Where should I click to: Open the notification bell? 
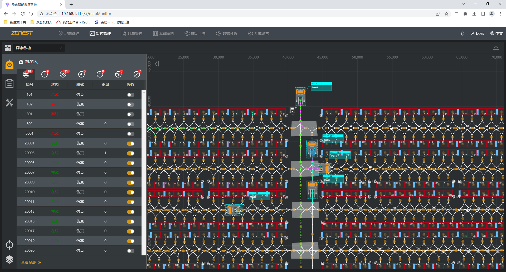point(463,33)
